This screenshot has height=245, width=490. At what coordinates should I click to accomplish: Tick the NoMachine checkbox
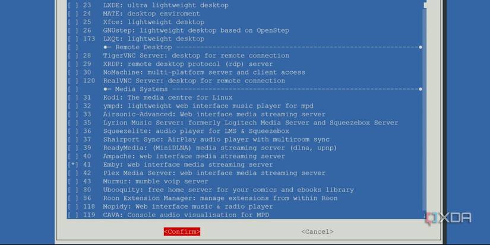pyautogui.click(x=73, y=72)
